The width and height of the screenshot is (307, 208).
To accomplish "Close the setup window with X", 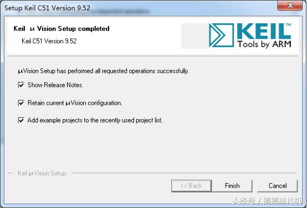I will (290, 6).
